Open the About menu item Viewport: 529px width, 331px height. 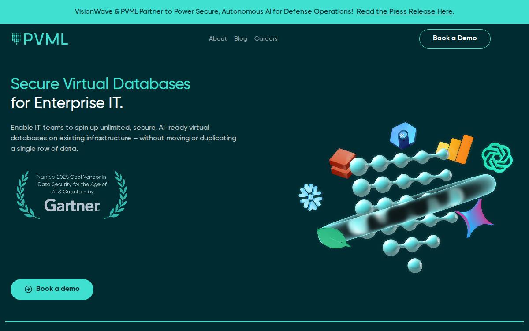click(218, 39)
